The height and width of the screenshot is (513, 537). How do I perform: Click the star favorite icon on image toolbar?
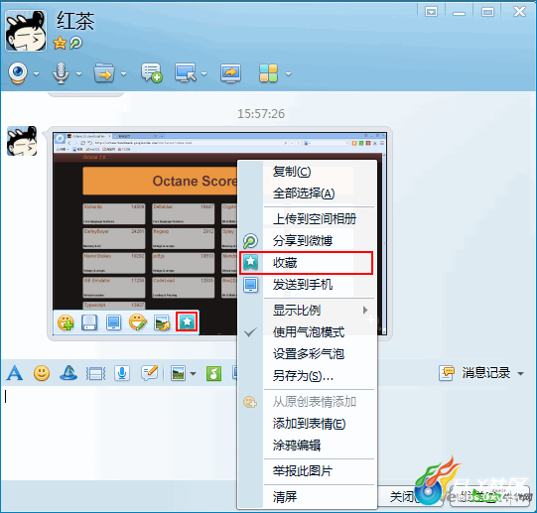click(x=187, y=321)
